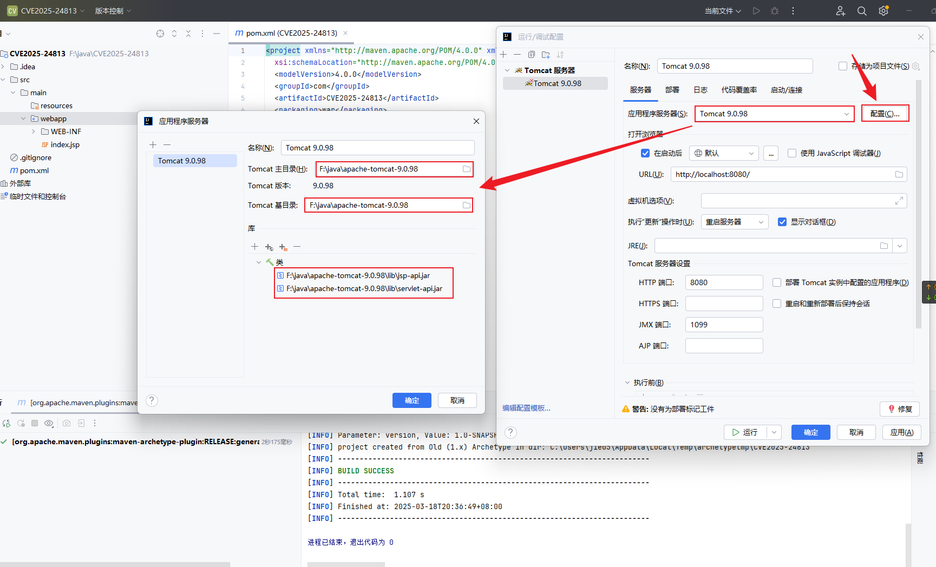
Task: Toggle preserve sessions across restarts checkbox
Action: pyautogui.click(x=777, y=304)
